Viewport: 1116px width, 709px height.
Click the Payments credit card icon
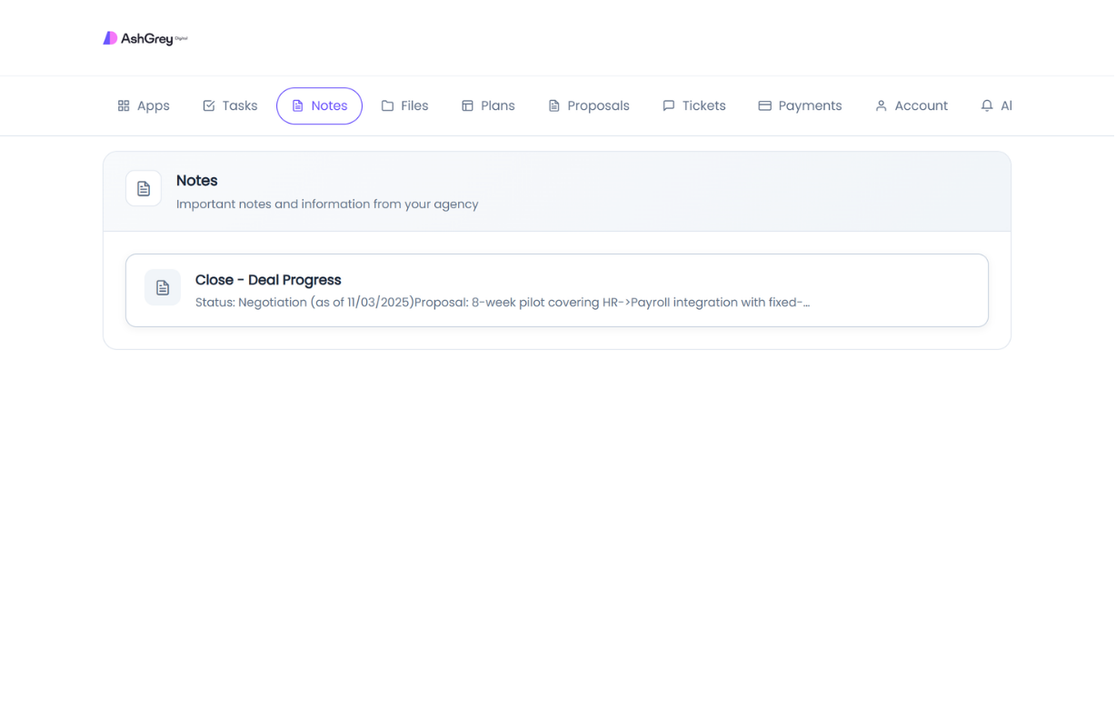765,105
